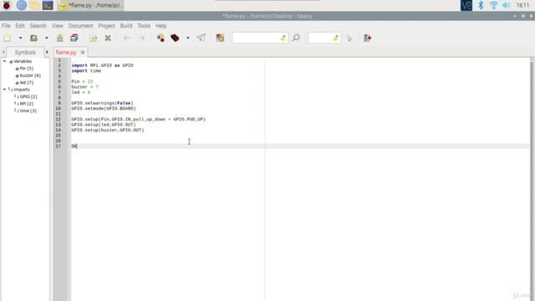Focus the toolbar search text field
The height and width of the screenshot is (301, 535).
pyautogui.click(x=256, y=38)
